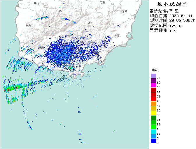Pick the dark green 25 dBZ swatch
Screen dimensions: 196x149
click(153, 118)
